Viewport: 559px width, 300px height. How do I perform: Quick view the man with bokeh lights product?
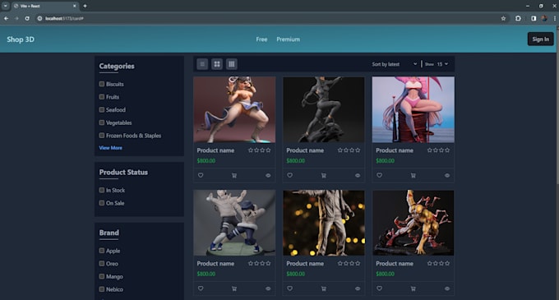(358, 288)
